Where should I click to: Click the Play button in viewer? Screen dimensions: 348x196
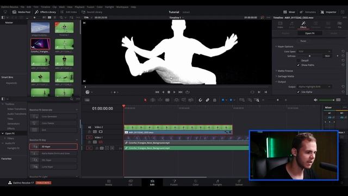click(x=175, y=92)
